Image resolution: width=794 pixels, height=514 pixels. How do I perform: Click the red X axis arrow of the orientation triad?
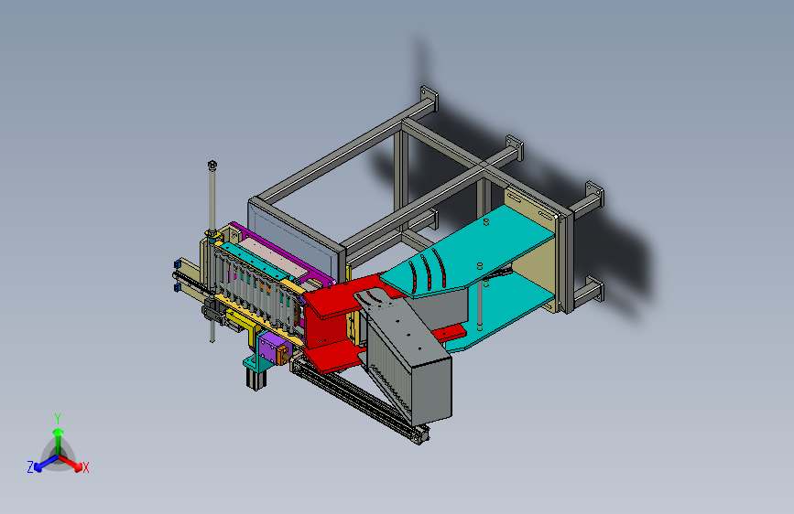point(71,463)
